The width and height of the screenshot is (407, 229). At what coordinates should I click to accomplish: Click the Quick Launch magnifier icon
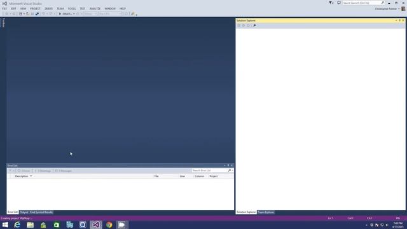click(383, 3)
